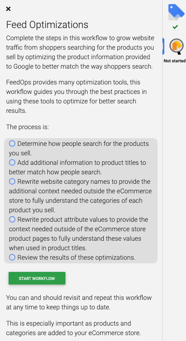Screen dimensions: 186x341
Task: Click the Rewrite product attribute values text
Action: click(x=79, y=234)
